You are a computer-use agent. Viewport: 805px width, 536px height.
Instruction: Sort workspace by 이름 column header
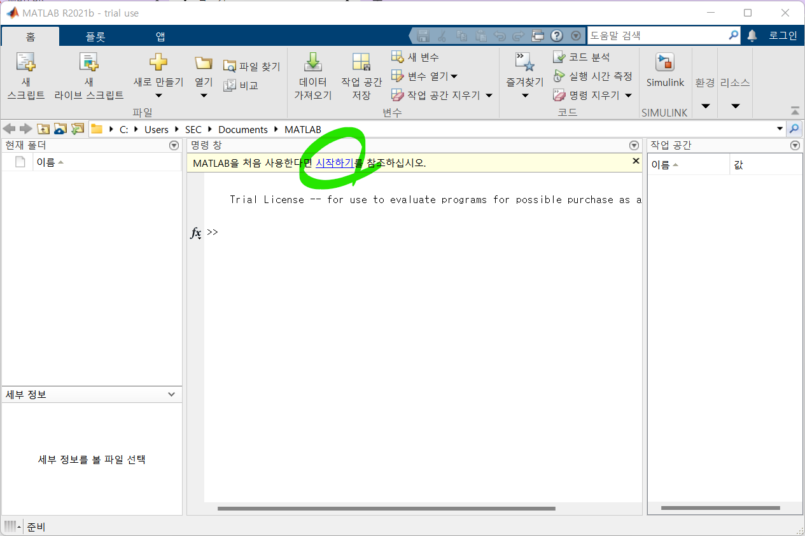(689, 165)
